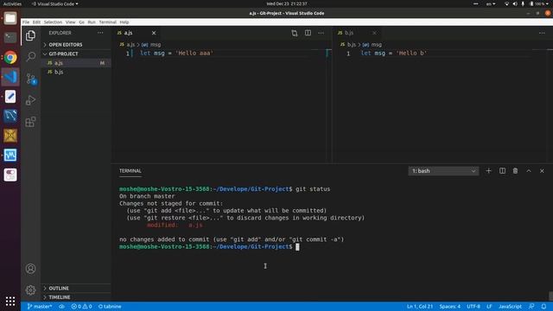Click the master branch in status bar
553x311 pixels.
[x=40, y=307]
